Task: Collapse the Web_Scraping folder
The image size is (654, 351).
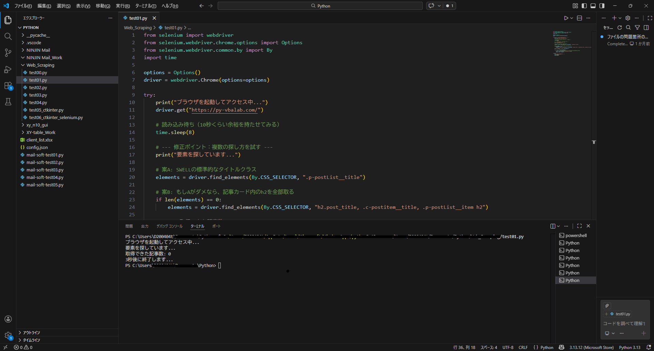Action: (x=40, y=65)
